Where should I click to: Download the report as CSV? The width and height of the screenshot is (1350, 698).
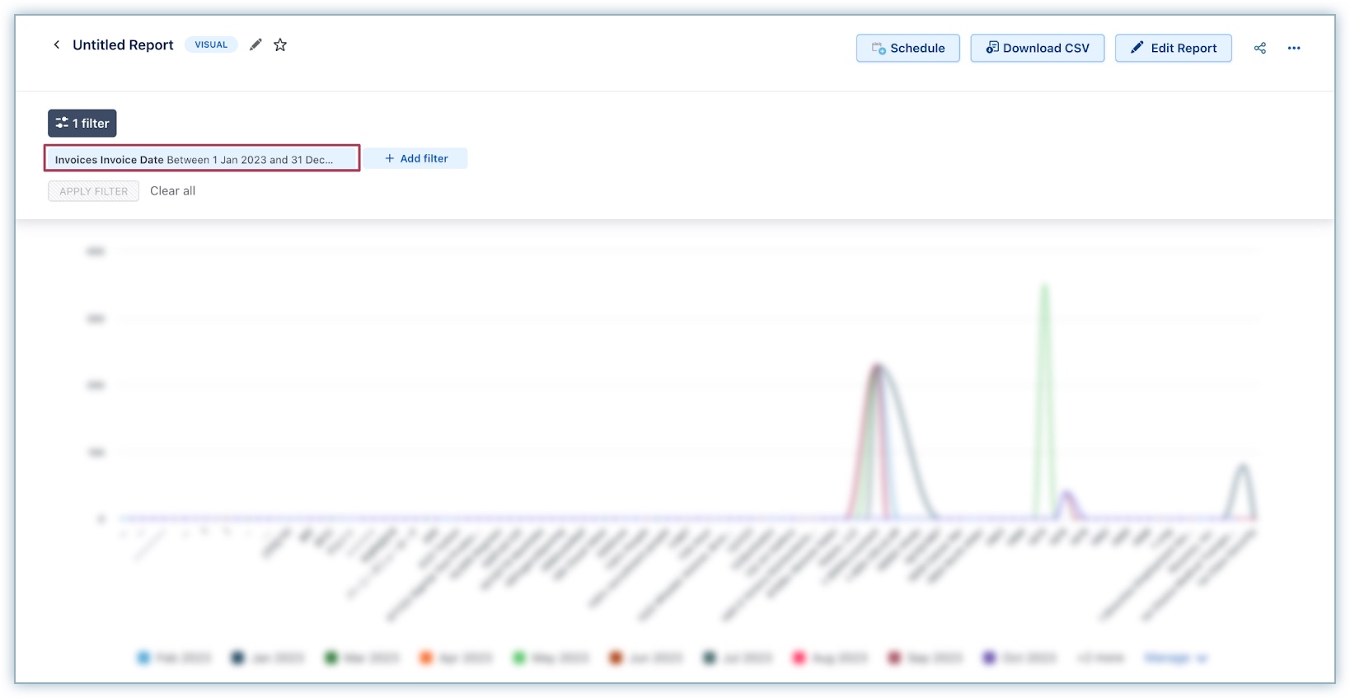[x=1037, y=48]
